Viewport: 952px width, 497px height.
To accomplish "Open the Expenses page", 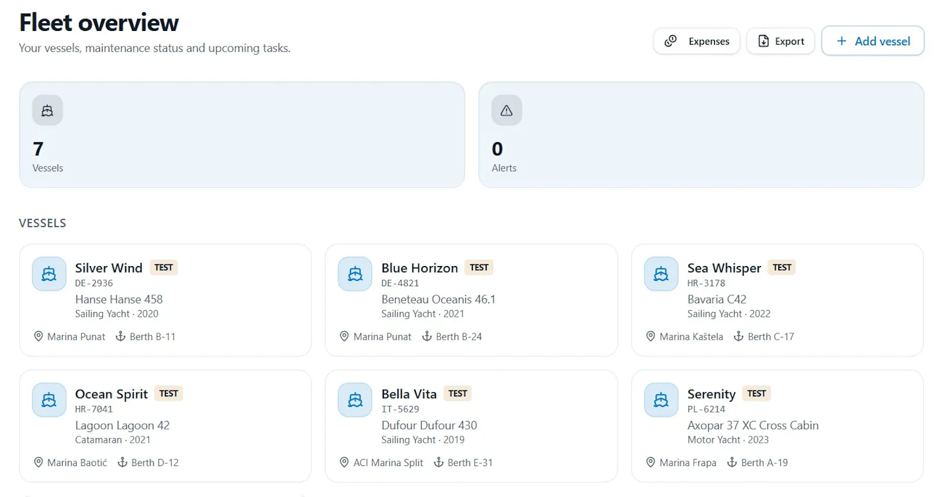I will pyautogui.click(x=697, y=41).
